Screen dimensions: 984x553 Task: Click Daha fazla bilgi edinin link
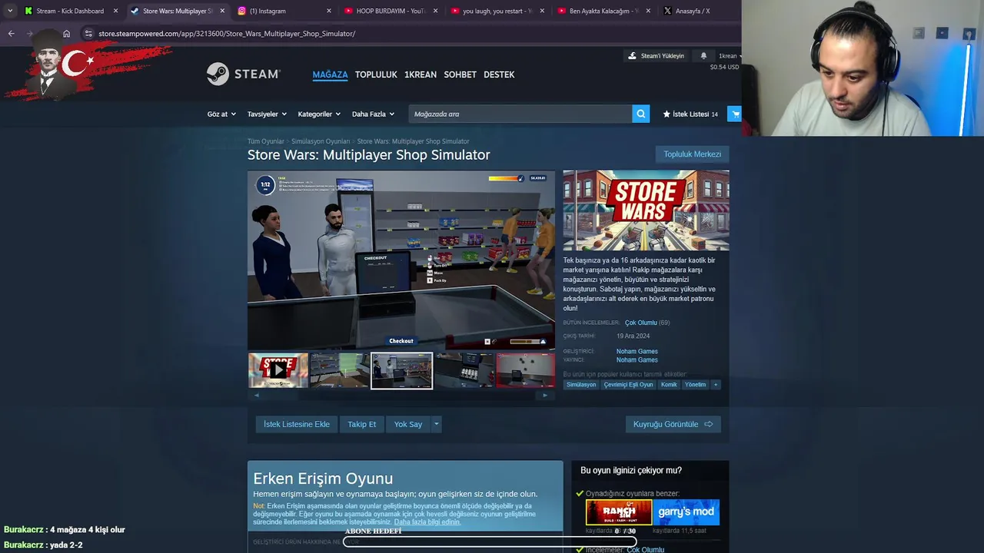(427, 522)
